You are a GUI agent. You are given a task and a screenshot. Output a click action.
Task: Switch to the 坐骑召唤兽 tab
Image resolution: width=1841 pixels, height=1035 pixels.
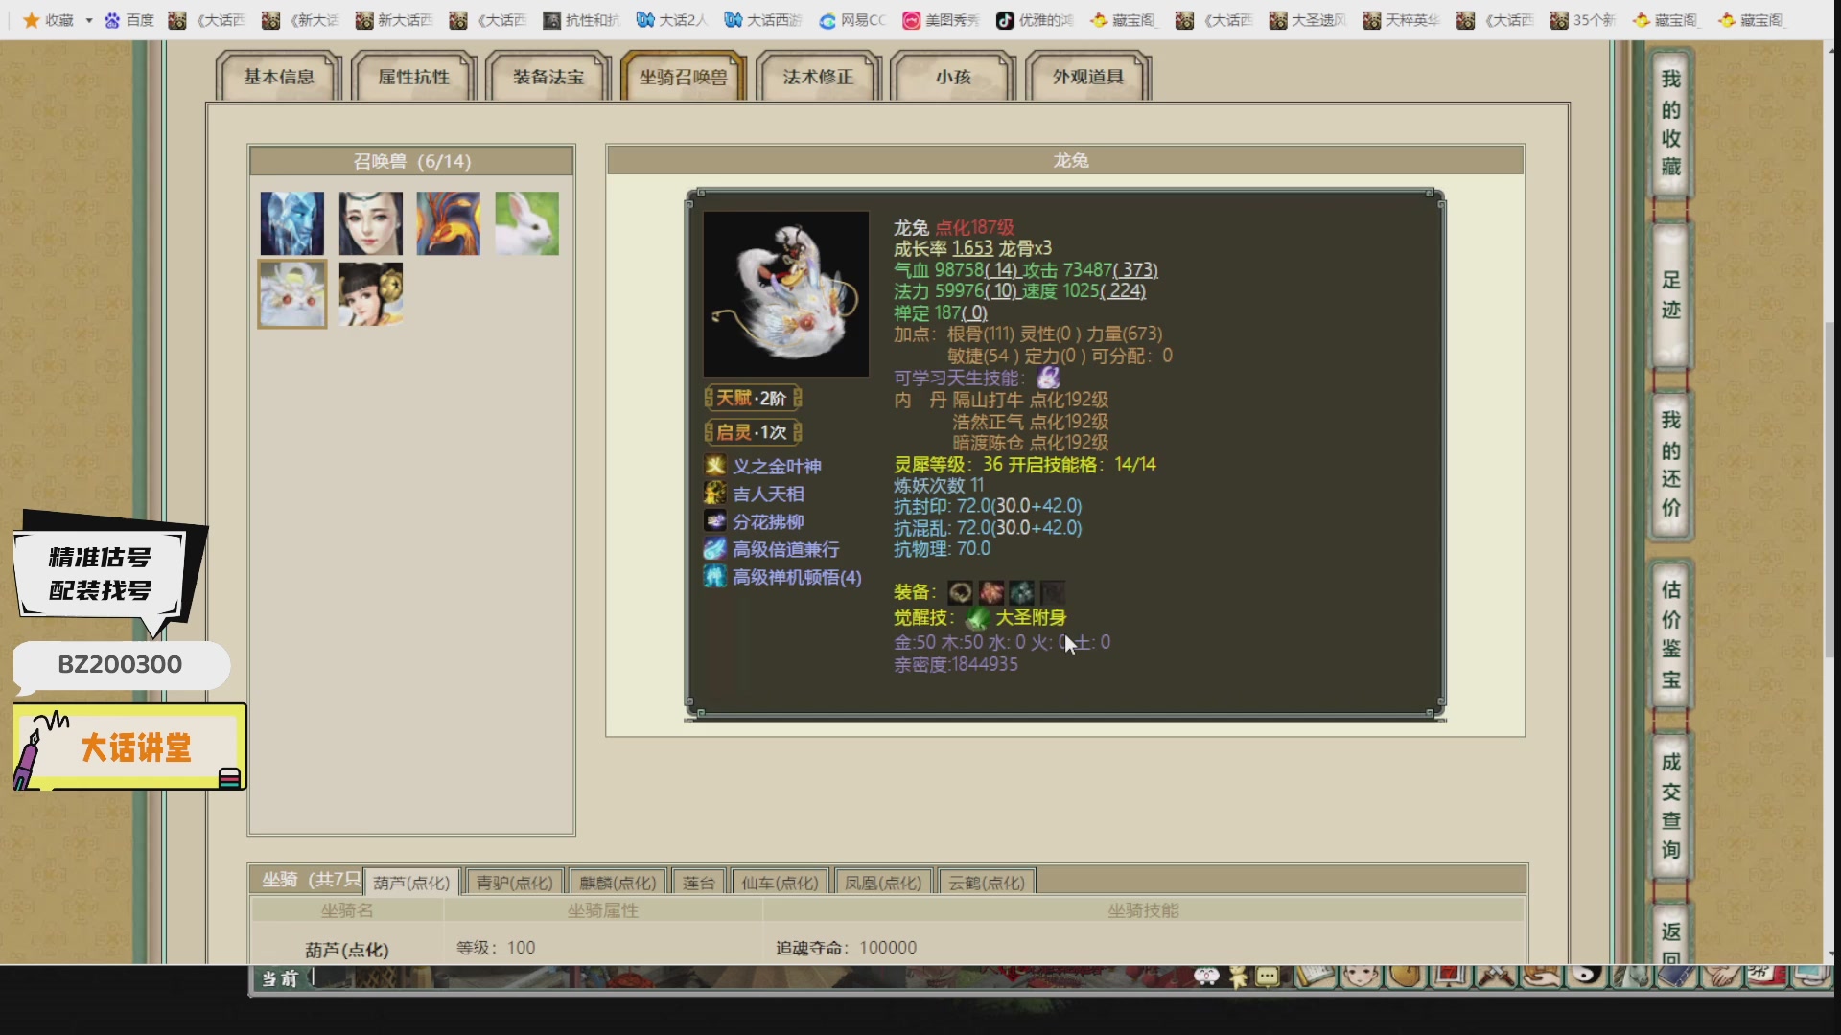(684, 77)
